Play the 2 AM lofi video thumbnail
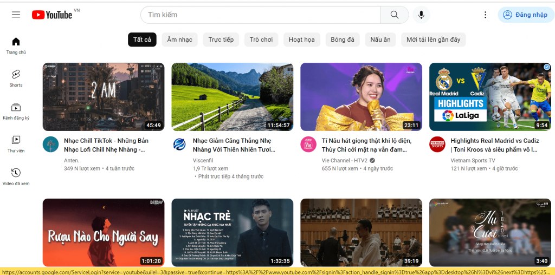Image resolution: width=555 pixels, height=275 pixels. [x=104, y=97]
